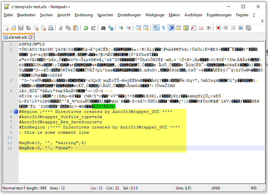This screenshot has width=268, height=194.
Task: Click the "; this is some comment line" text
Action: 54,132
